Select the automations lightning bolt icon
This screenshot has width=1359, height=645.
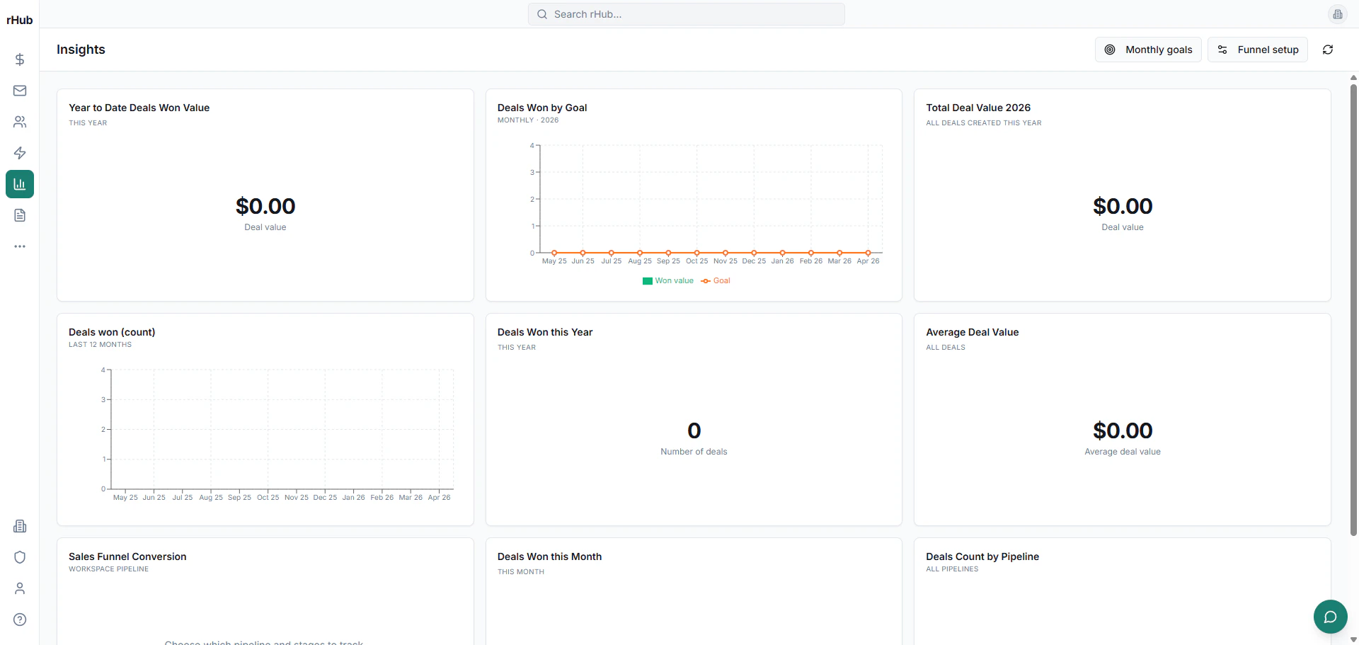(19, 153)
